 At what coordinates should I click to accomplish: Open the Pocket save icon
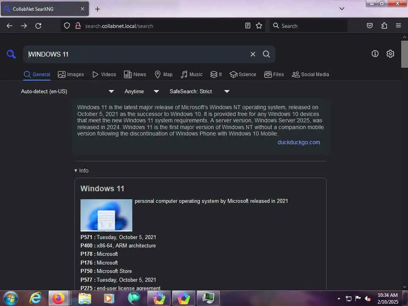click(370, 25)
